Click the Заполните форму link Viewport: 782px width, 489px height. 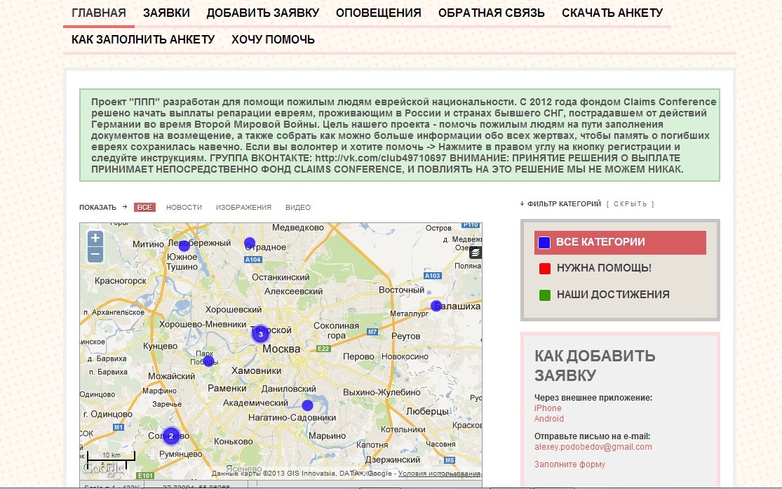pyautogui.click(x=569, y=464)
